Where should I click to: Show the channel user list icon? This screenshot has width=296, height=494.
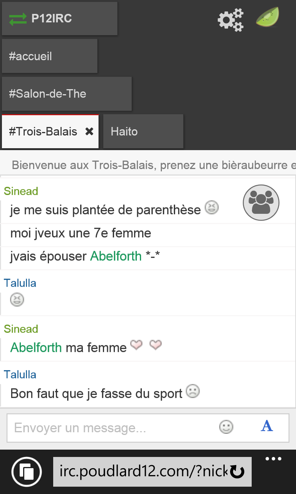click(x=261, y=203)
